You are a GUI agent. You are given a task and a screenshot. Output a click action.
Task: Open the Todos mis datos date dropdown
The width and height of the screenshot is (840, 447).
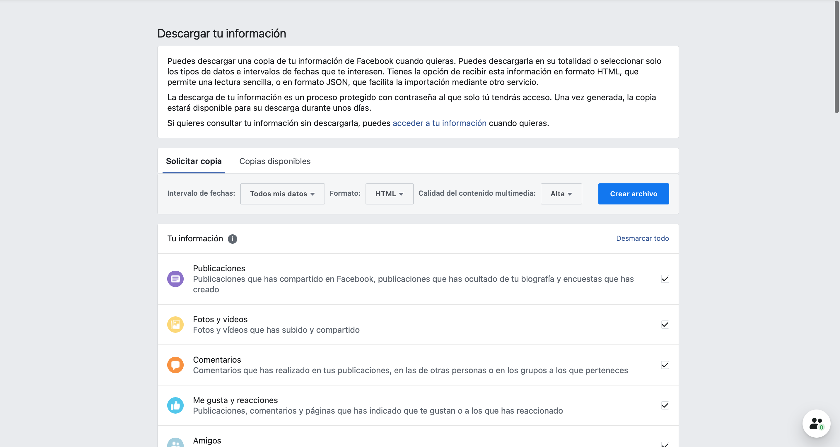[282, 194]
